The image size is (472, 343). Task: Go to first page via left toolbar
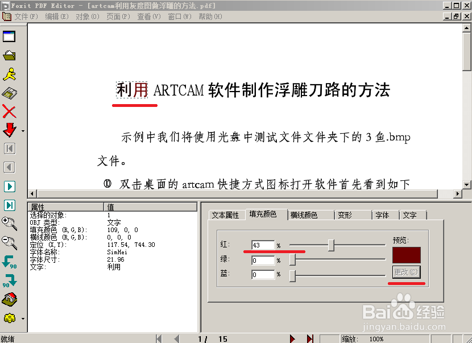click(x=9, y=149)
